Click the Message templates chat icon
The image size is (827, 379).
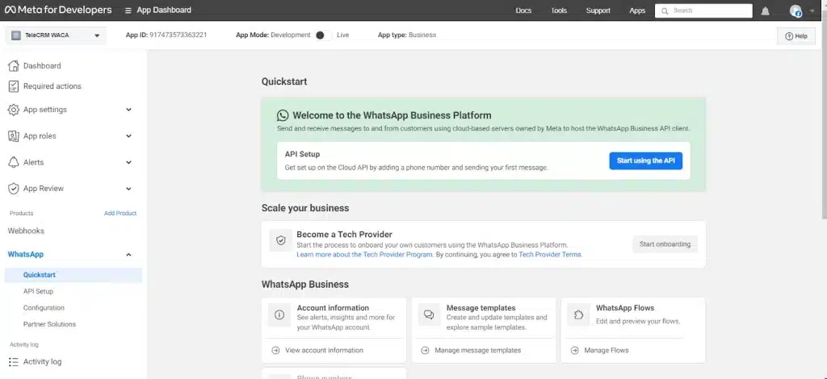coord(429,314)
